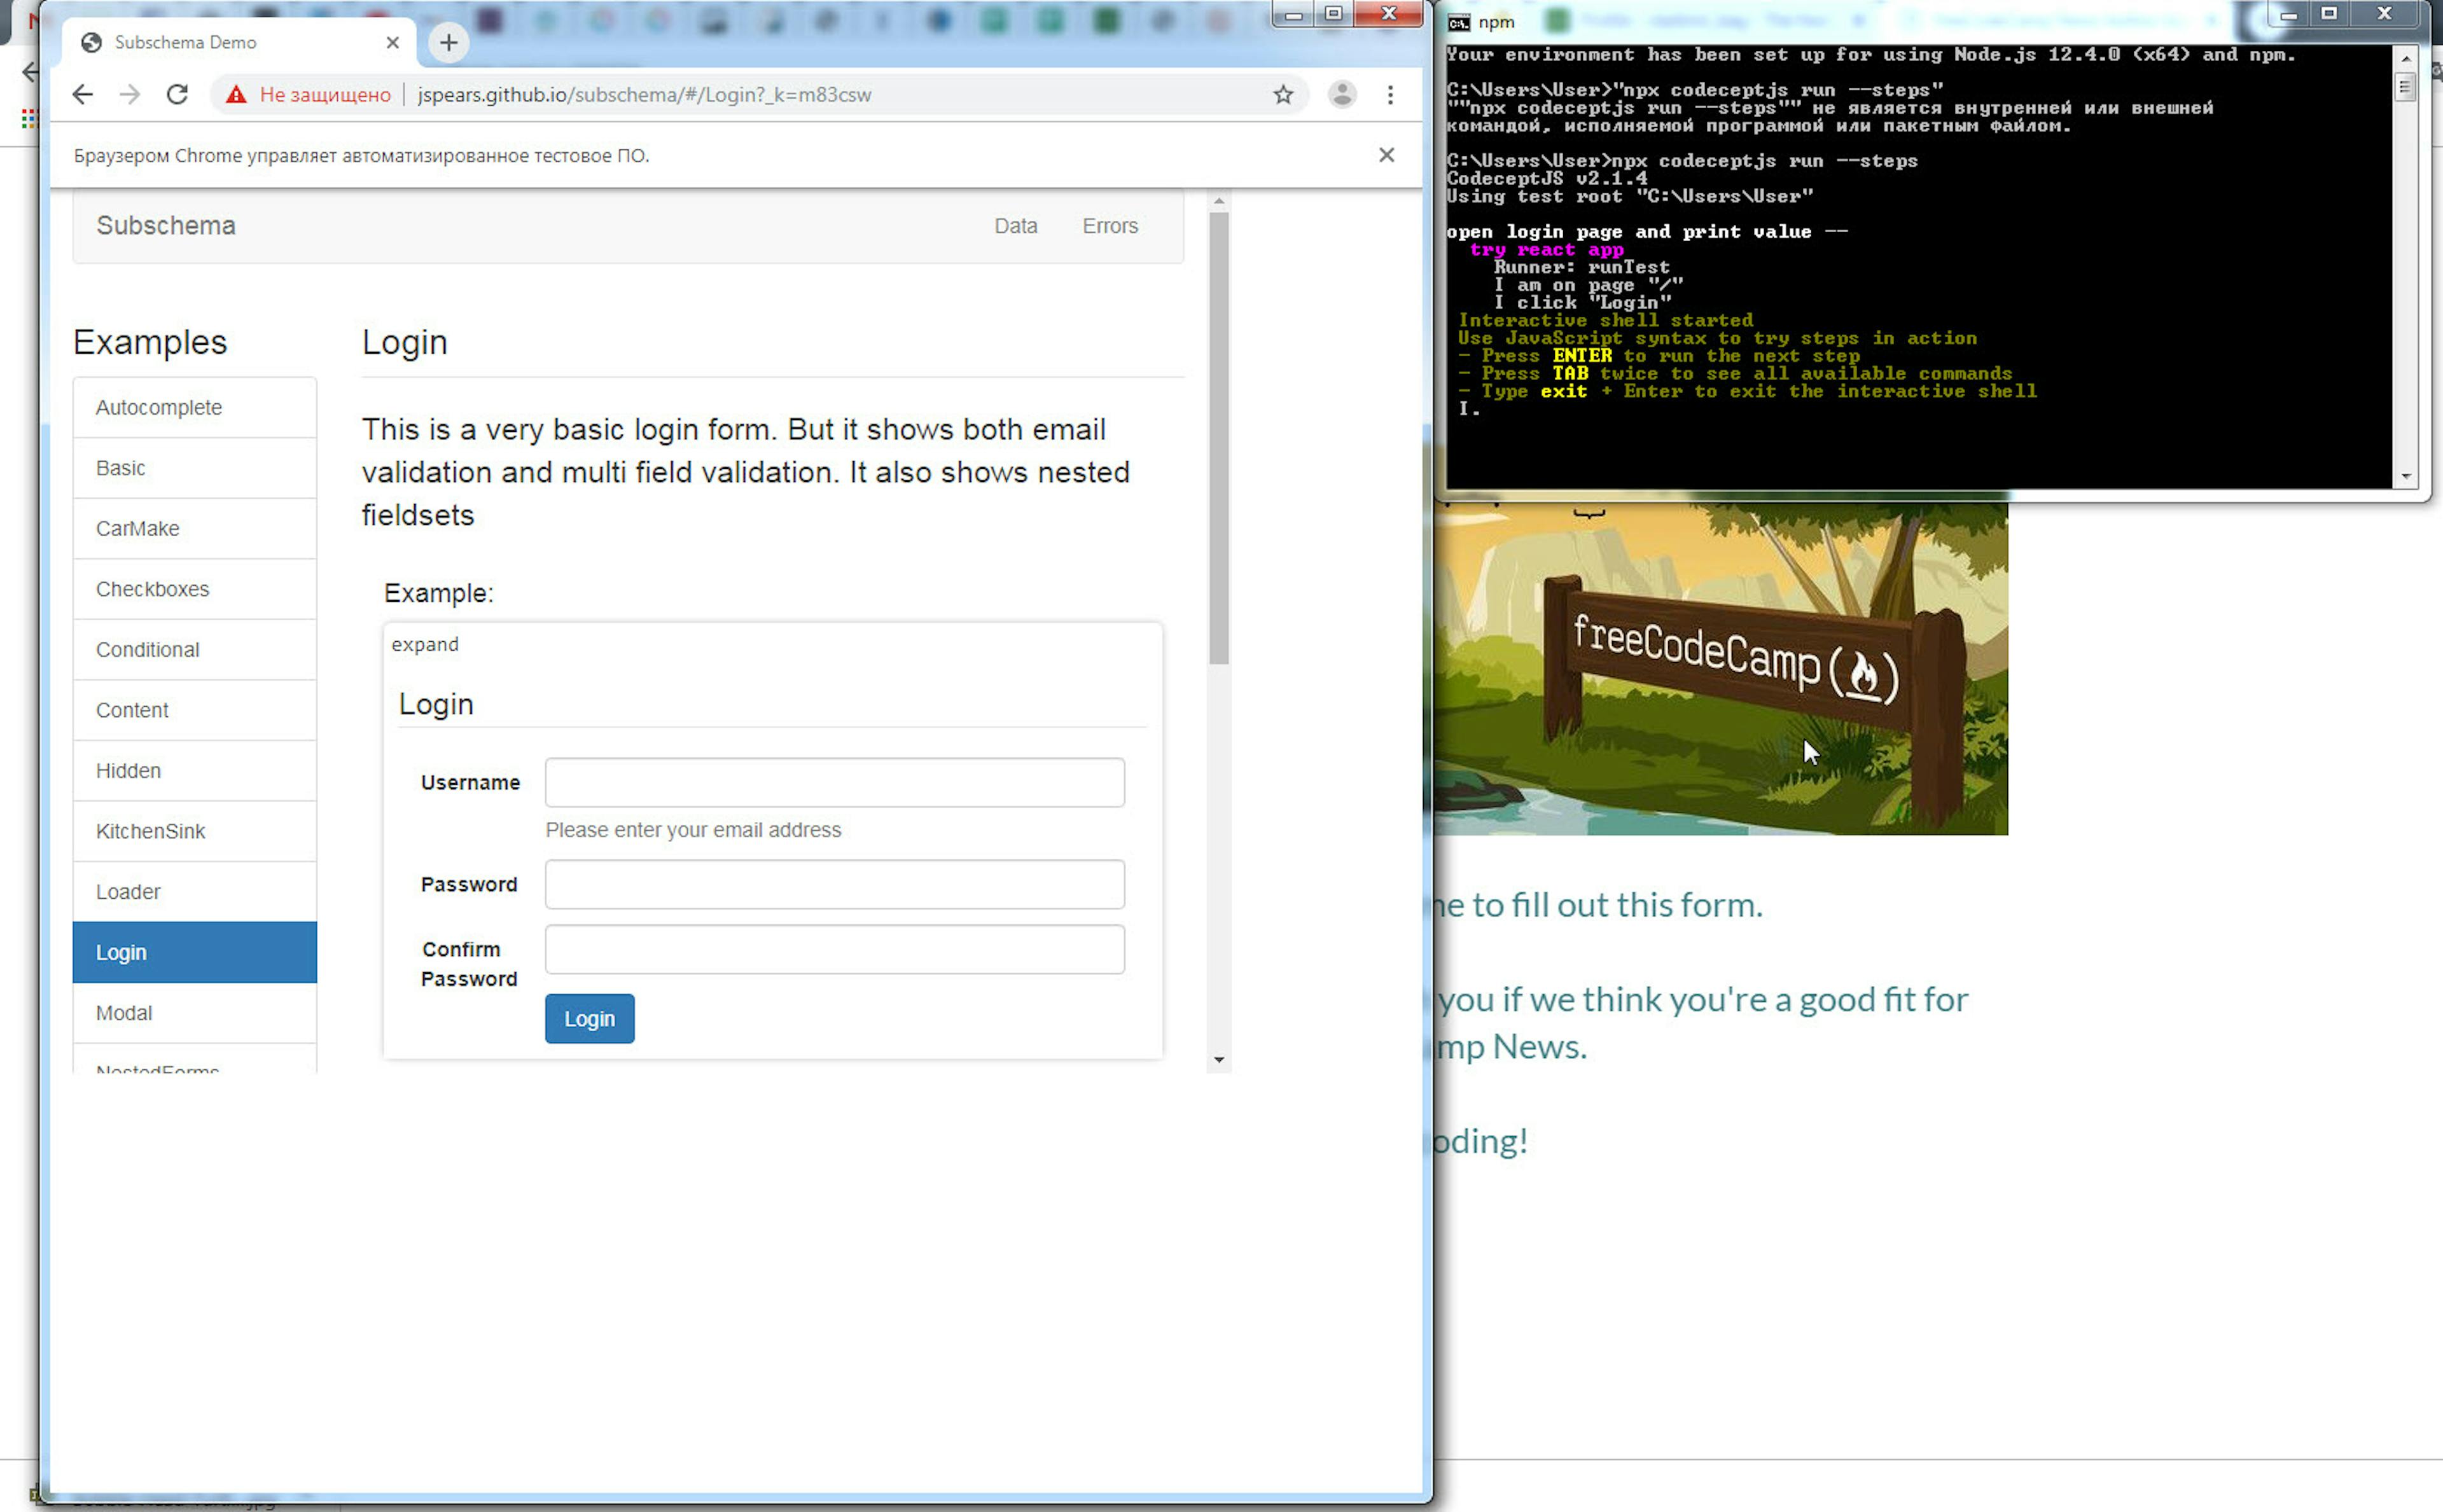Click the 'Interactive shell started' console line
The height and width of the screenshot is (1512, 2443).
1605,321
